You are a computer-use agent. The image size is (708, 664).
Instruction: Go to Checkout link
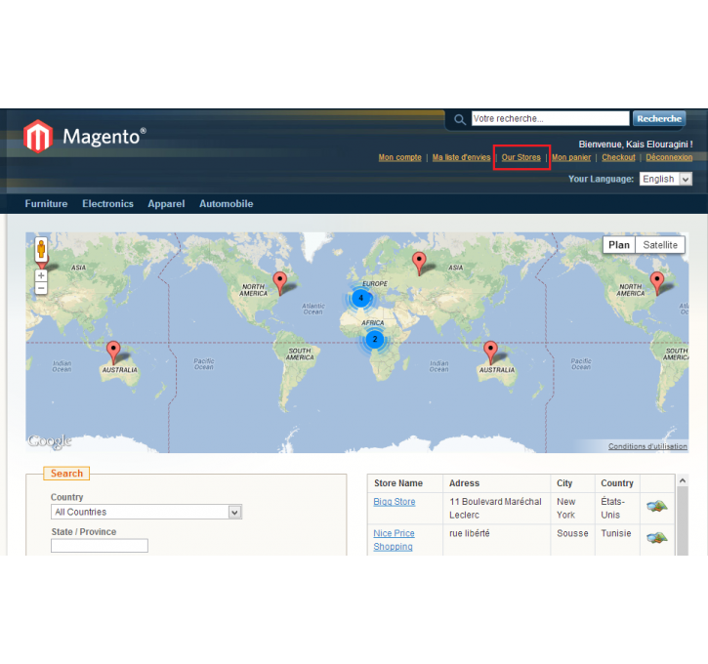click(x=618, y=157)
